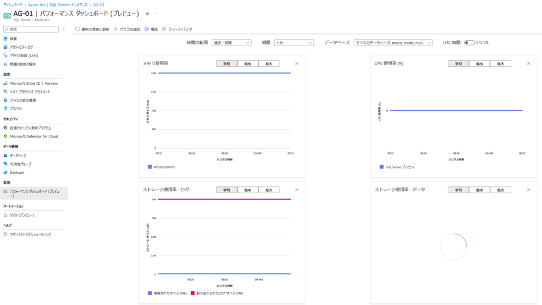The image size is (542, 305).
Task: Open the 時間の範囲 dropdown
Action: tap(232, 42)
